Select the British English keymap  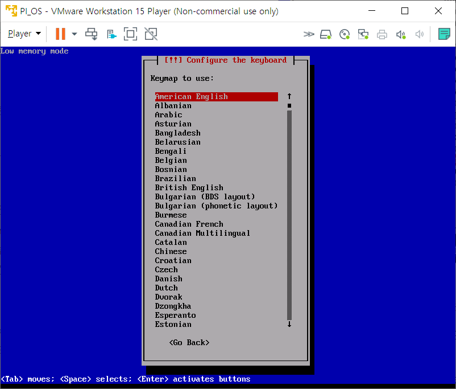(189, 187)
